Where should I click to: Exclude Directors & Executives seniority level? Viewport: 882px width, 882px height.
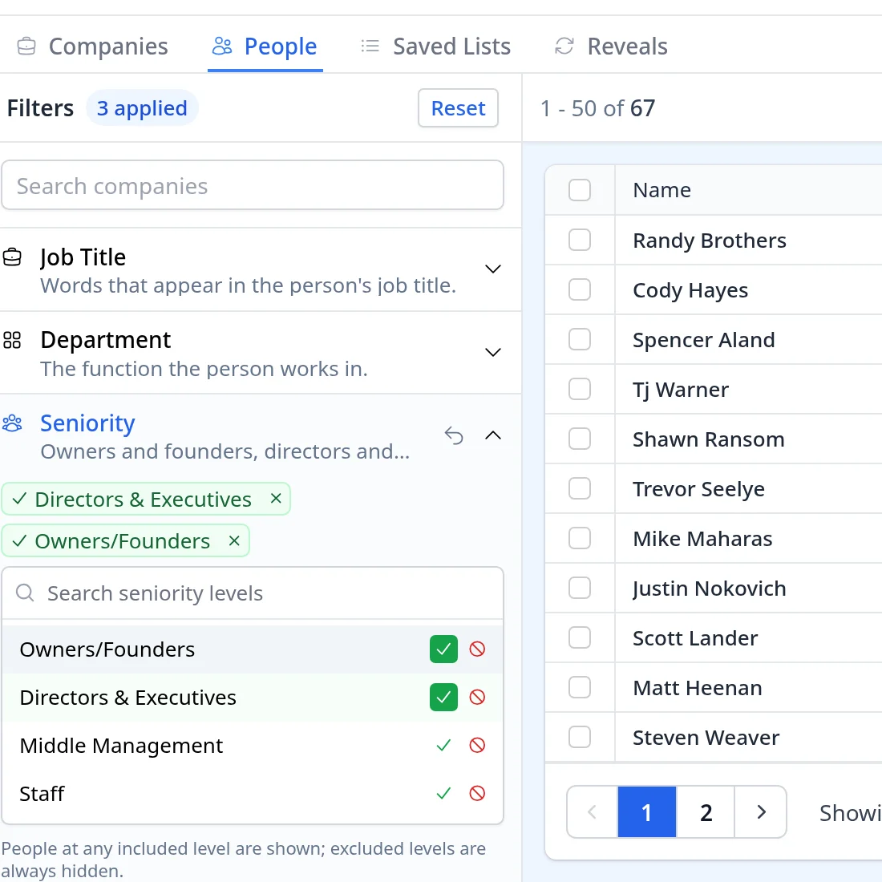pos(477,698)
